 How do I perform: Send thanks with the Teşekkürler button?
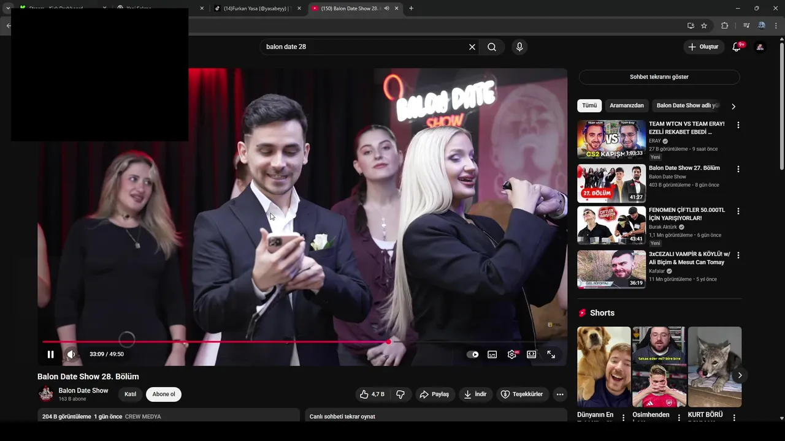click(x=522, y=394)
